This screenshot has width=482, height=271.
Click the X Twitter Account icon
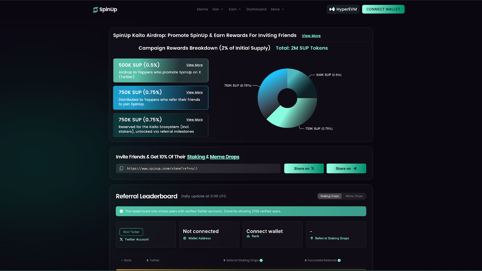[121, 239]
